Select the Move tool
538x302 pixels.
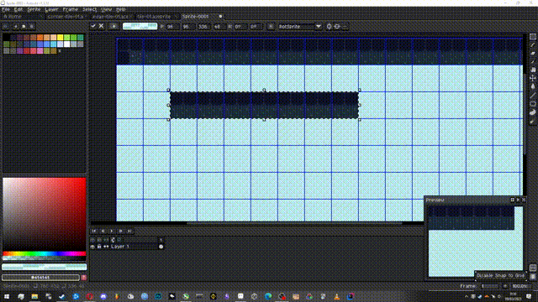point(532,78)
